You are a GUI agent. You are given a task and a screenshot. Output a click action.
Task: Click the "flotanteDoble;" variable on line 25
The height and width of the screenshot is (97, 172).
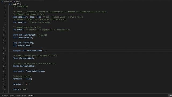28,66
